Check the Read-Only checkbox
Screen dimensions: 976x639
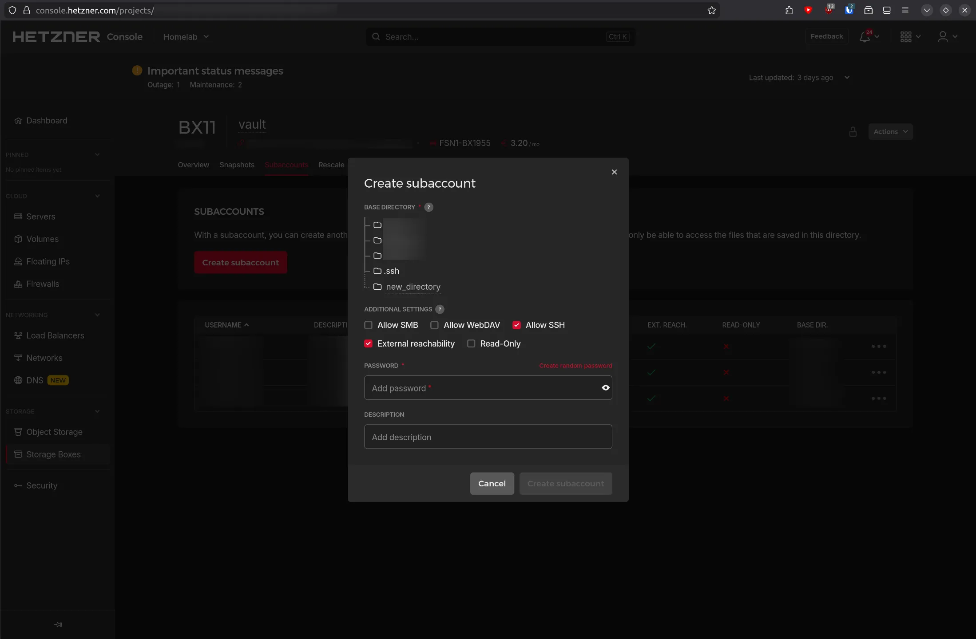click(x=471, y=344)
